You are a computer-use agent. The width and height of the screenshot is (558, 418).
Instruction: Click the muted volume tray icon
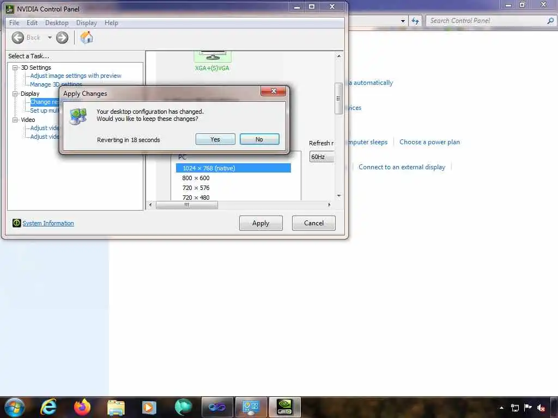tap(541, 408)
